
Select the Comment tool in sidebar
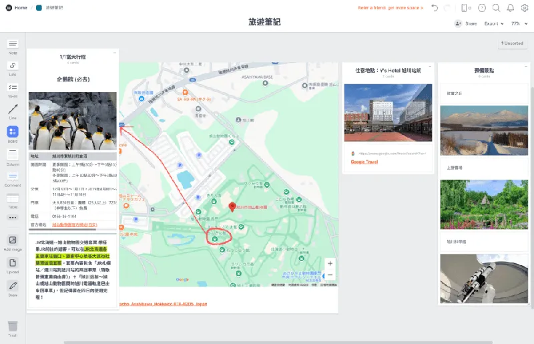tap(13, 176)
